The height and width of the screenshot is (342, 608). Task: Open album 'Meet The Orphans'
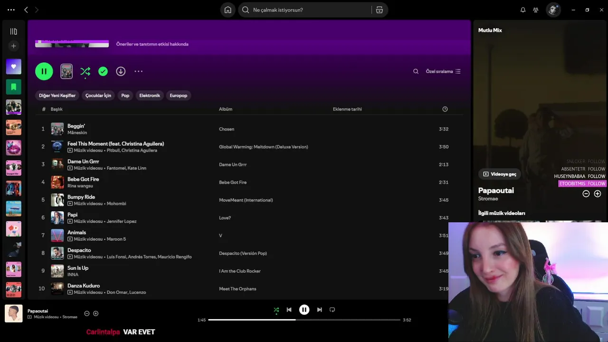pos(237,289)
